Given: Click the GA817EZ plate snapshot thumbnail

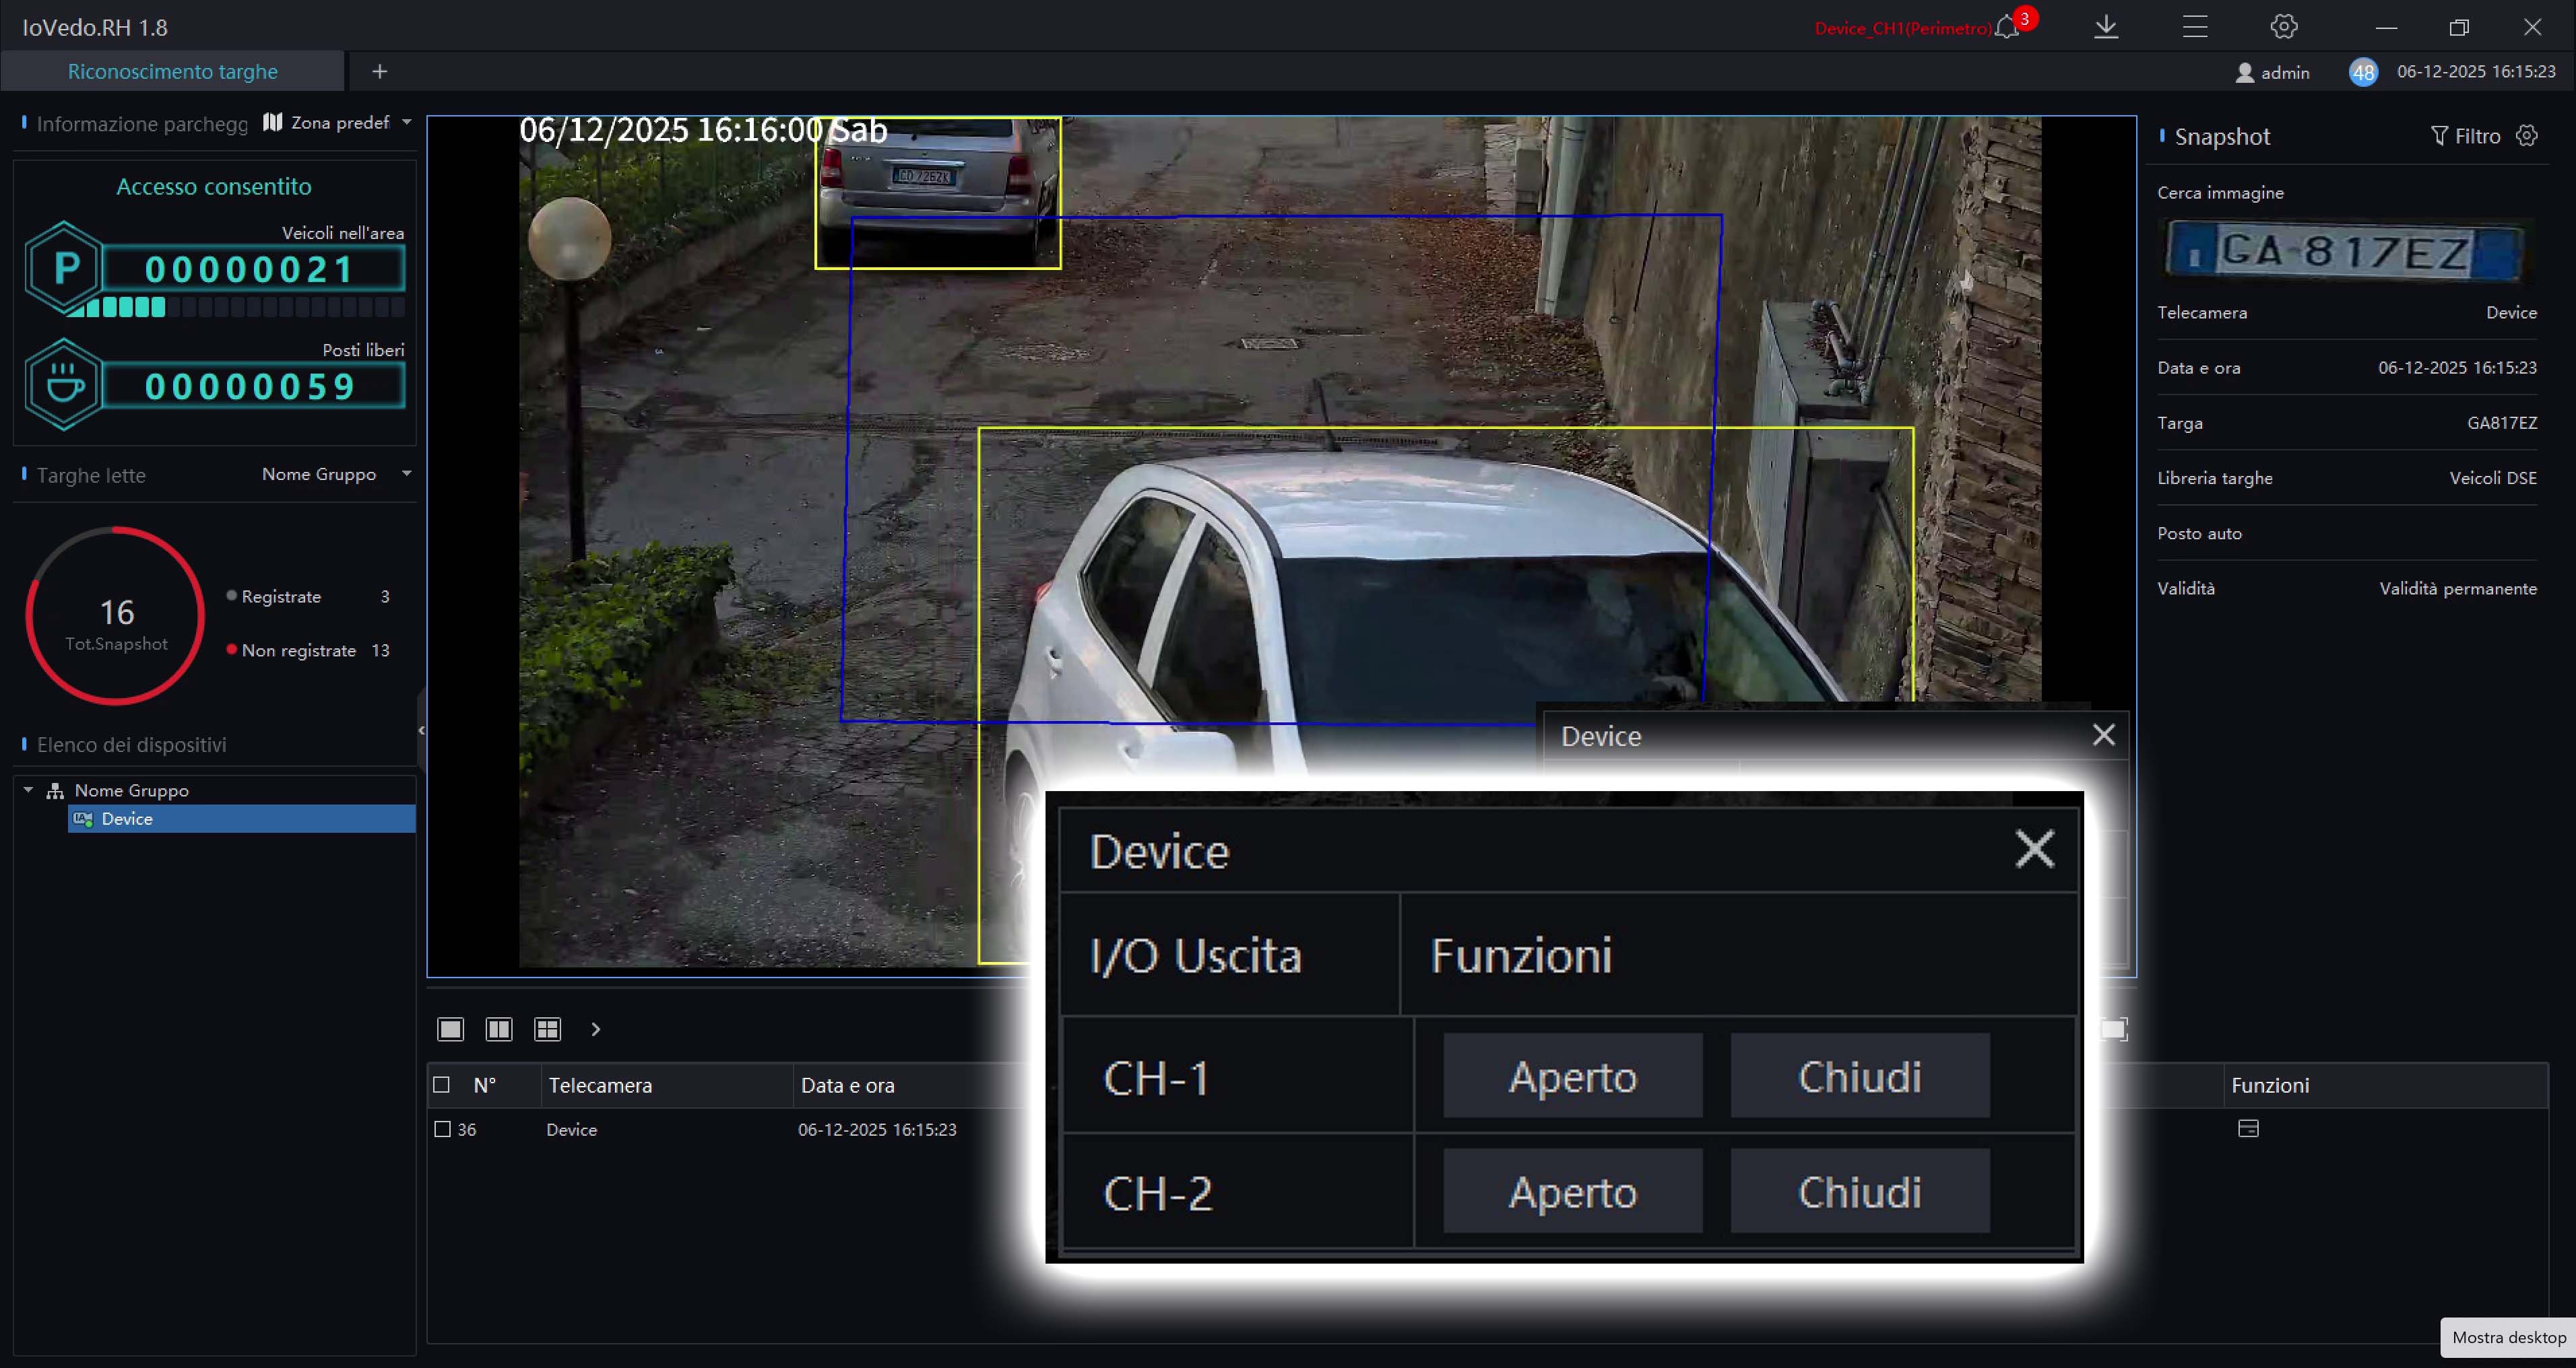Looking at the screenshot, I should [2345, 251].
